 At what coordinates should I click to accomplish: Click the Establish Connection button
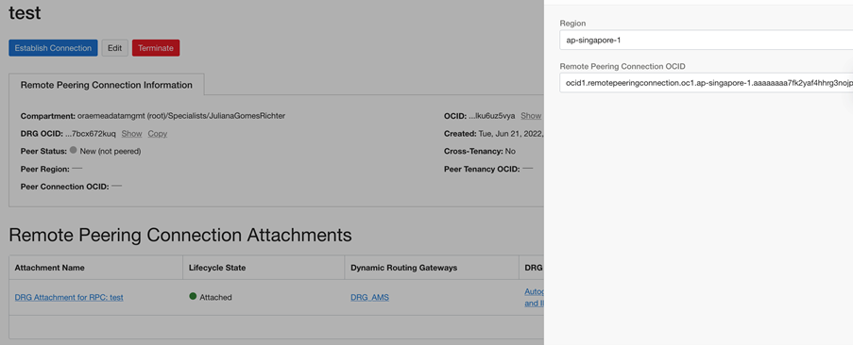pyautogui.click(x=53, y=48)
